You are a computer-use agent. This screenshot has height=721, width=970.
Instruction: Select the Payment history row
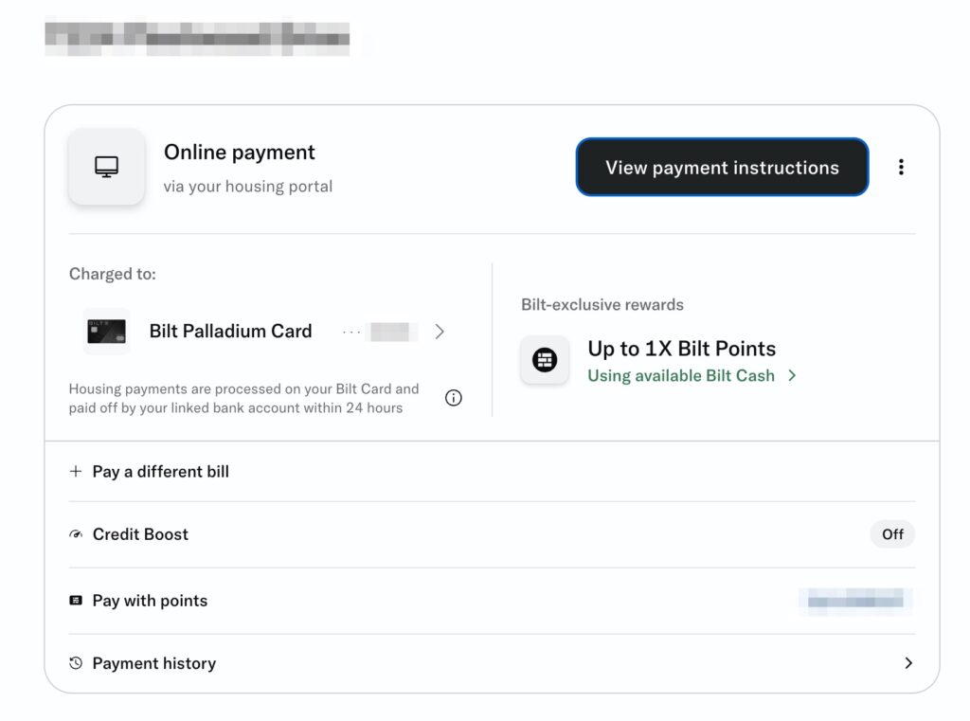[153, 663]
